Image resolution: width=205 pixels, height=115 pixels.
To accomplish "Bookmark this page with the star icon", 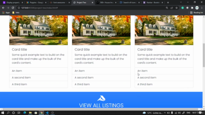I will click(176, 8).
